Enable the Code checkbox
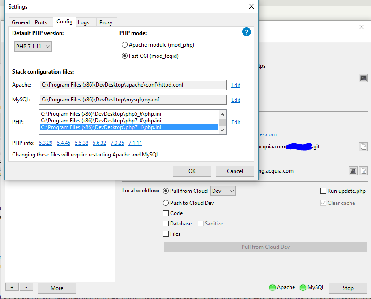 tap(166, 213)
